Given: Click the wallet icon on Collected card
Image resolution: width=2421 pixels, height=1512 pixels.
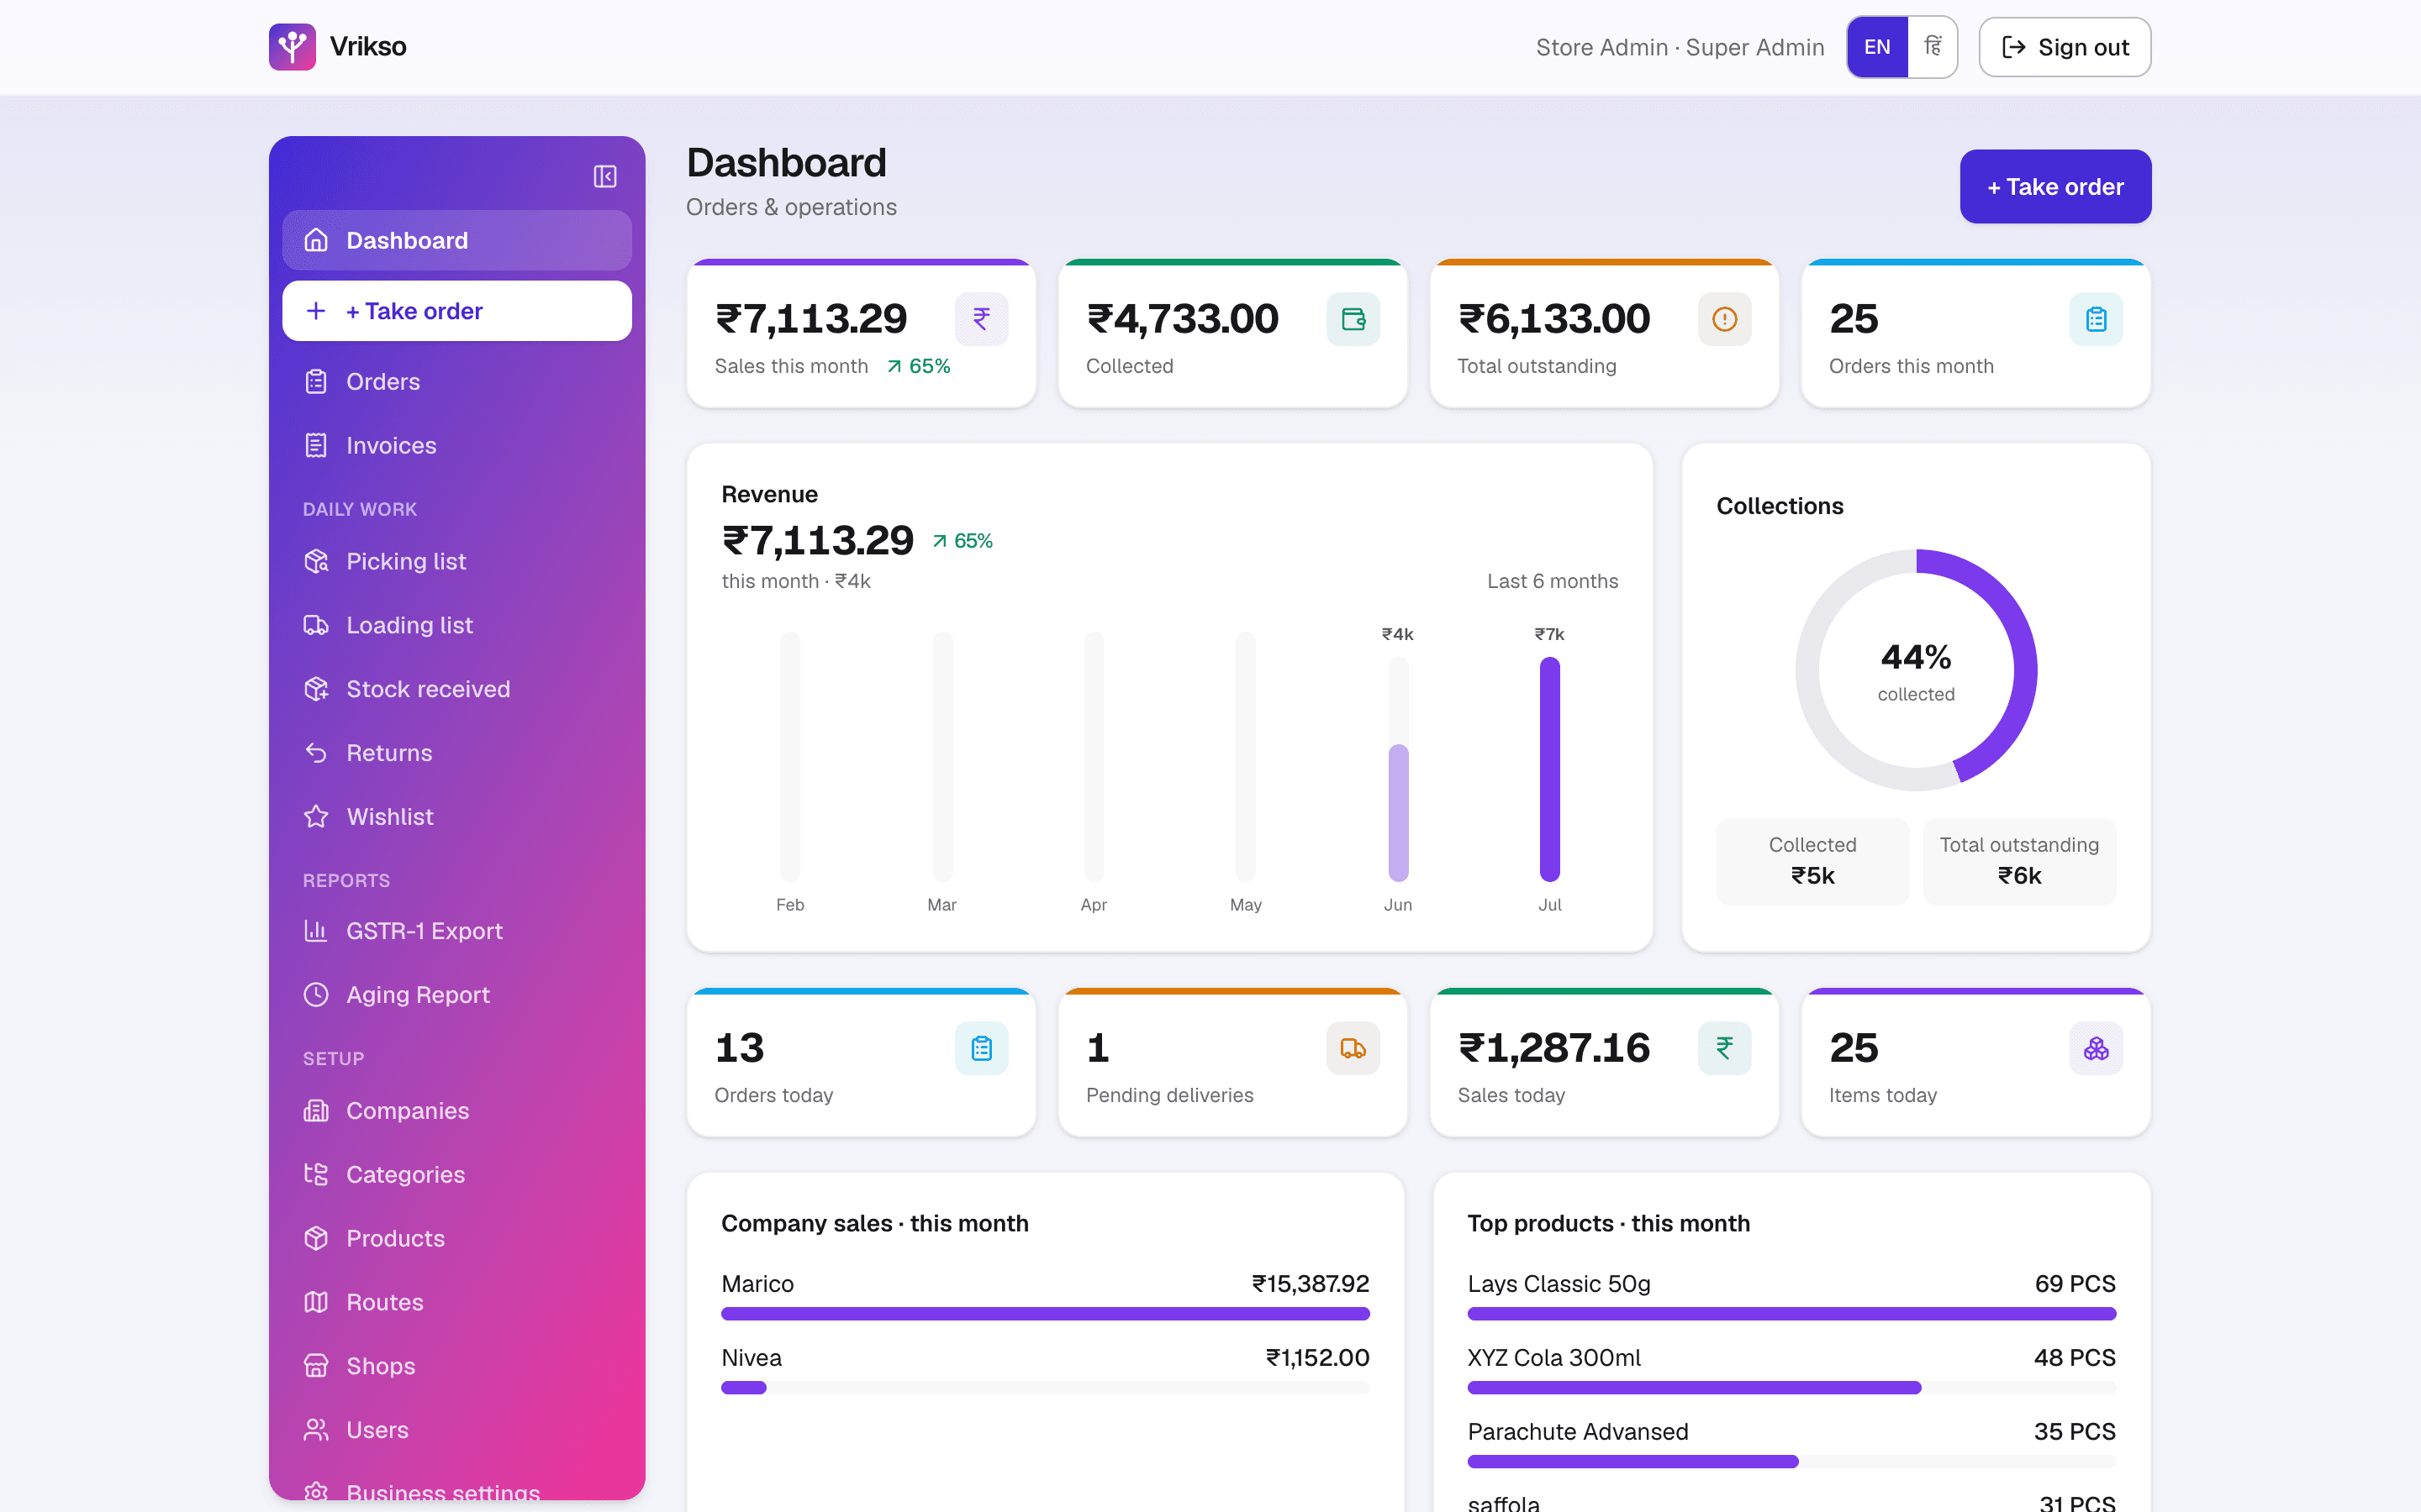Looking at the screenshot, I should pos(1353,319).
